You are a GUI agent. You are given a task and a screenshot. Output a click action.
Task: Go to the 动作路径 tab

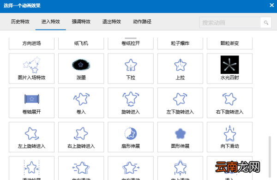point(142,22)
